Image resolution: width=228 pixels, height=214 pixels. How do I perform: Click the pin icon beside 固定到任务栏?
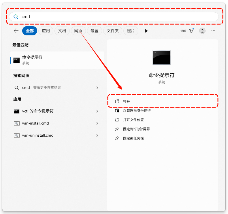(x=117, y=138)
